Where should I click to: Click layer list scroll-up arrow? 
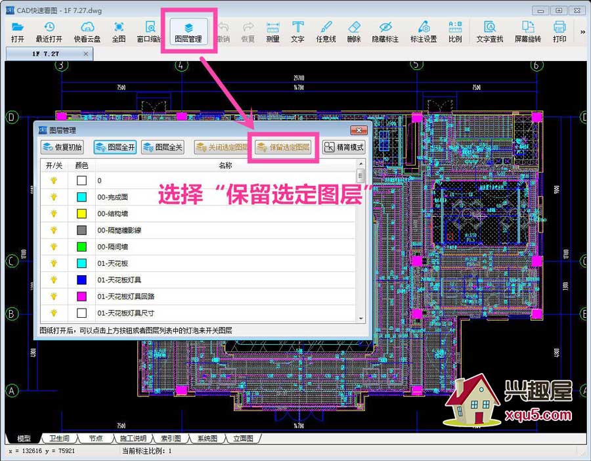[x=361, y=164]
